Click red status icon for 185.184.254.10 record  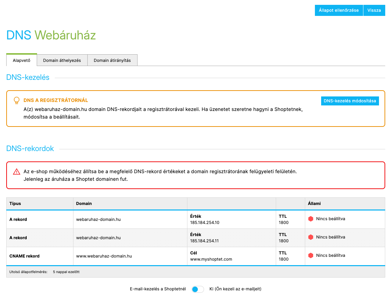tap(311, 219)
